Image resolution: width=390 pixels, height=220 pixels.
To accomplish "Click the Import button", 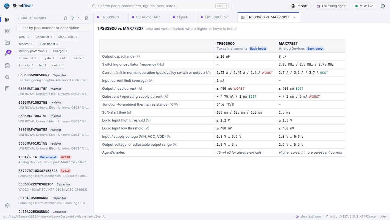I will point(299,6).
